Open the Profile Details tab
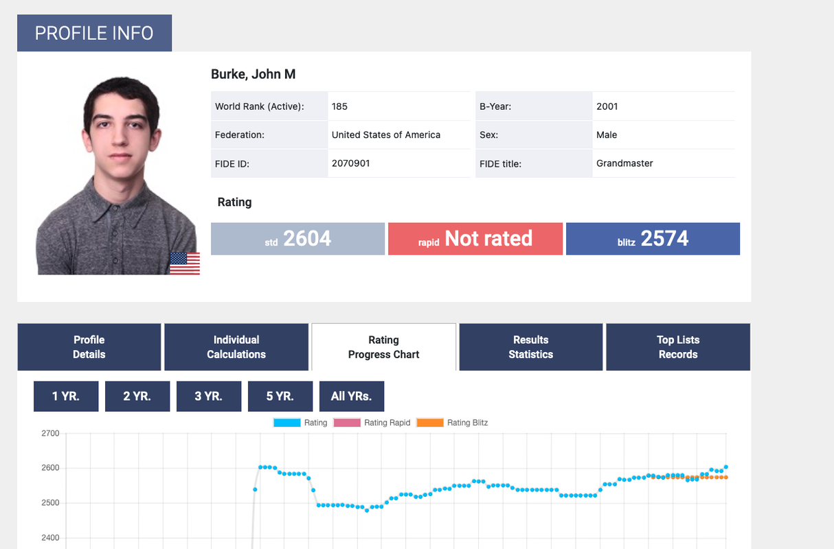The image size is (834, 549). pyautogui.click(x=89, y=347)
